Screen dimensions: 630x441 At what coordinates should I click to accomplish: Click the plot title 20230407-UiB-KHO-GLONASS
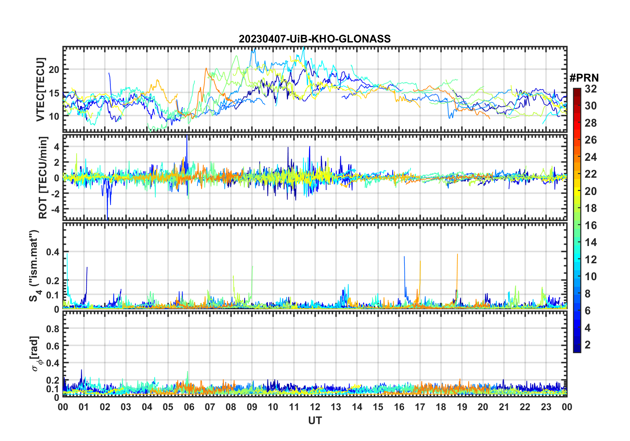314,39
